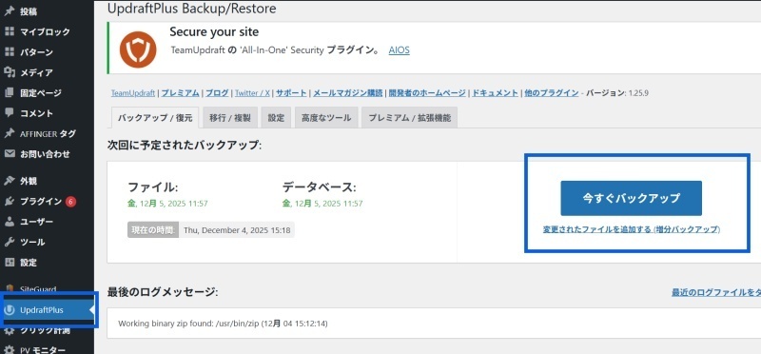Screen dimensions: 761x354
Task: Open the ブログ link
Action: [x=217, y=92]
